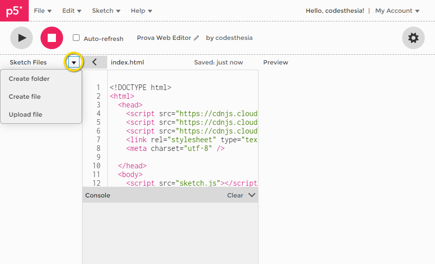Click the p5* logo home icon
435x264 pixels.
(14, 11)
